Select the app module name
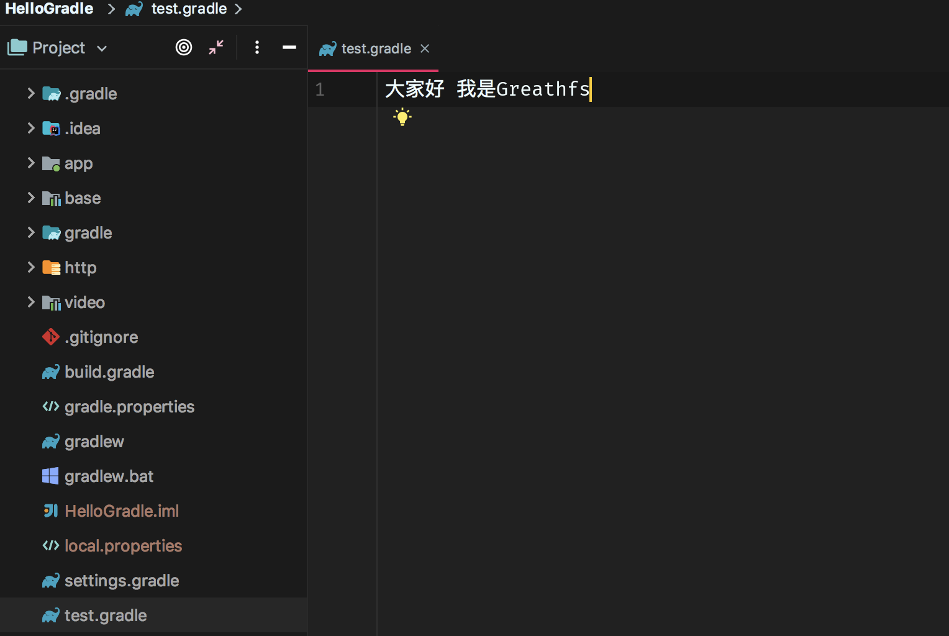 point(78,164)
